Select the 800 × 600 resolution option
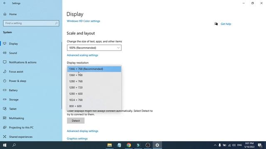The height and width of the screenshot is (149, 266). [94, 106]
